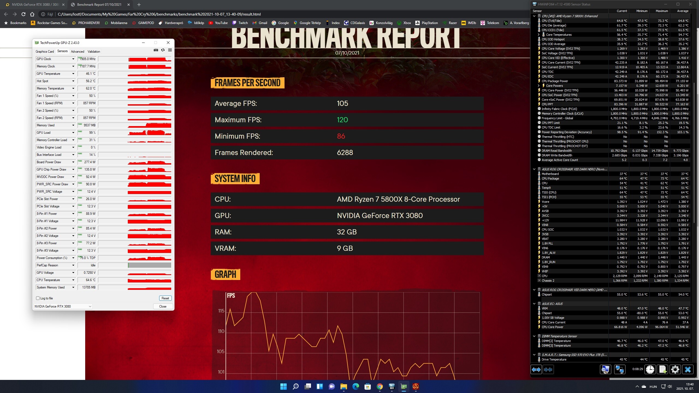
Task: Click HWiNFO clock reset timer icon
Action: [x=650, y=370]
